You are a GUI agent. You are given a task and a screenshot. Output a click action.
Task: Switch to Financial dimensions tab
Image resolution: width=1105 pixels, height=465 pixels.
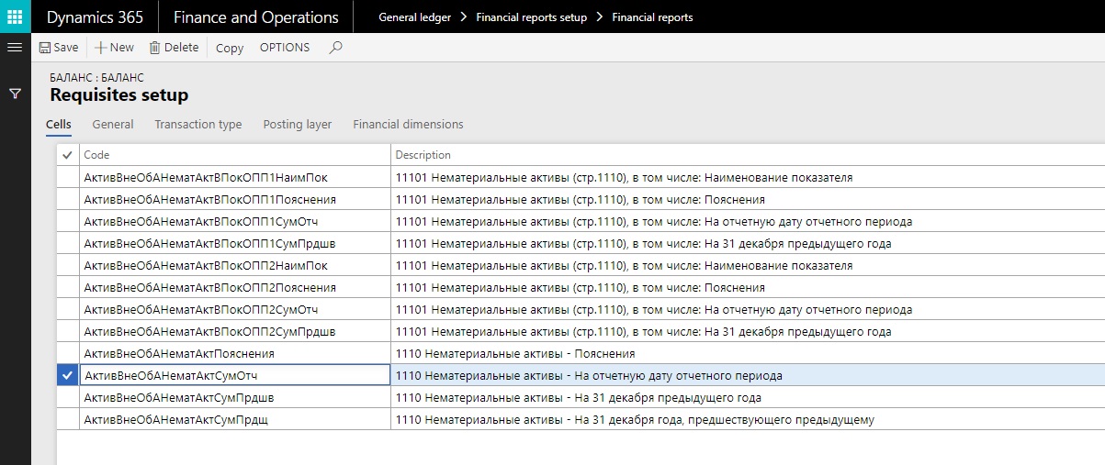[x=408, y=125]
